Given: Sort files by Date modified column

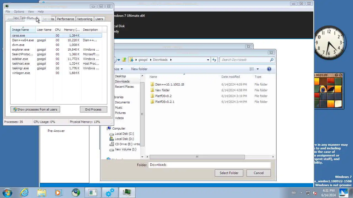Looking at the screenshot, I should coord(230,77).
